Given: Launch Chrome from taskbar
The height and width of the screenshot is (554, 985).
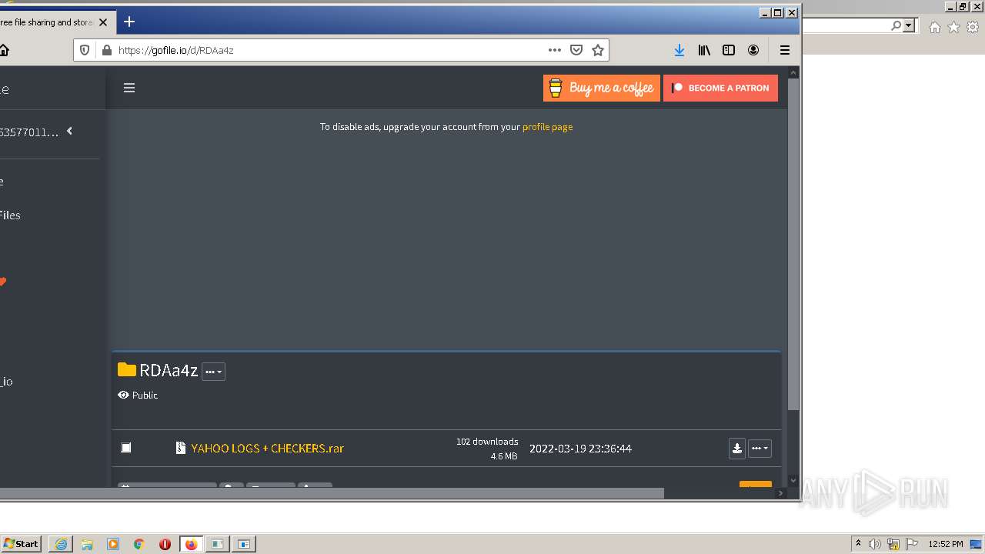Looking at the screenshot, I should 139,544.
